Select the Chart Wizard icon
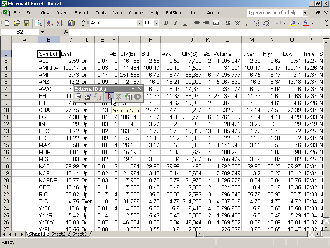Screen dimensions: 330x248 (x=71, y=22)
